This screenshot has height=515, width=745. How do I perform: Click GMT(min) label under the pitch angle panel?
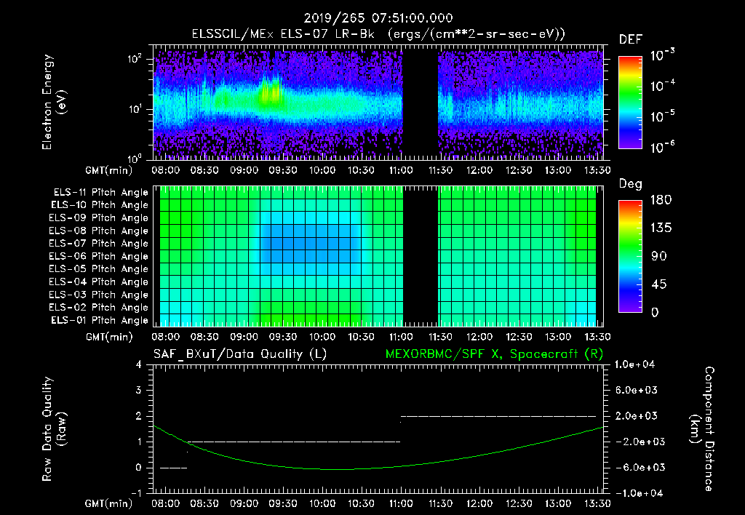click(109, 337)
